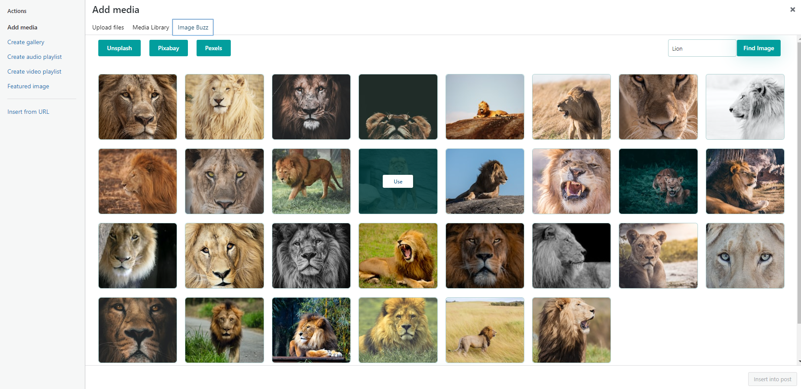
Task: Choose Unsplash as image source
Action: point(120,48)
